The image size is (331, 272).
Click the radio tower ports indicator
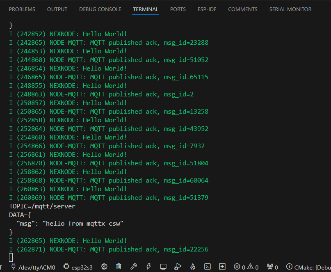[x=272, y=267]
